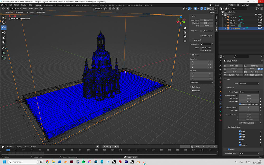264x165 pixels.
Task: Open the Object Mode dropdown
Action: pos(14,9)
